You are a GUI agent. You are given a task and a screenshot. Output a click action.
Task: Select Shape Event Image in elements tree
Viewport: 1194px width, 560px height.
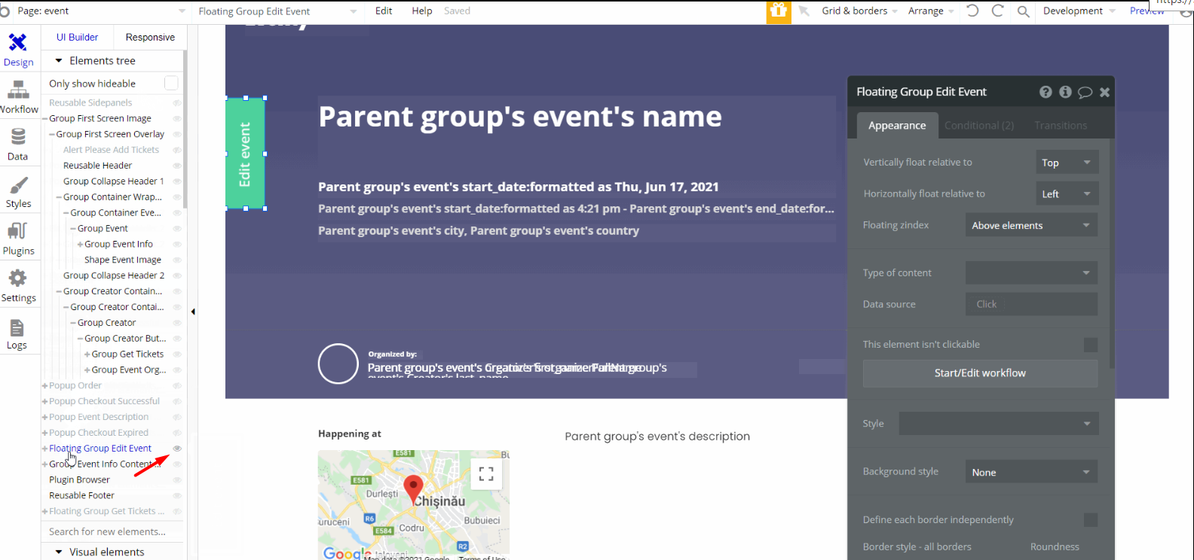click(123, 260)
